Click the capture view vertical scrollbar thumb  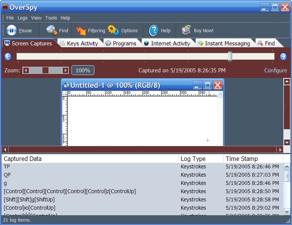pos(287,107)
